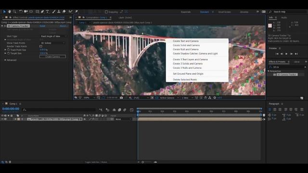Select the Pan Behind anchor tool
The height and width of the screenshot is (173, 308).
[x=31, y=12]
